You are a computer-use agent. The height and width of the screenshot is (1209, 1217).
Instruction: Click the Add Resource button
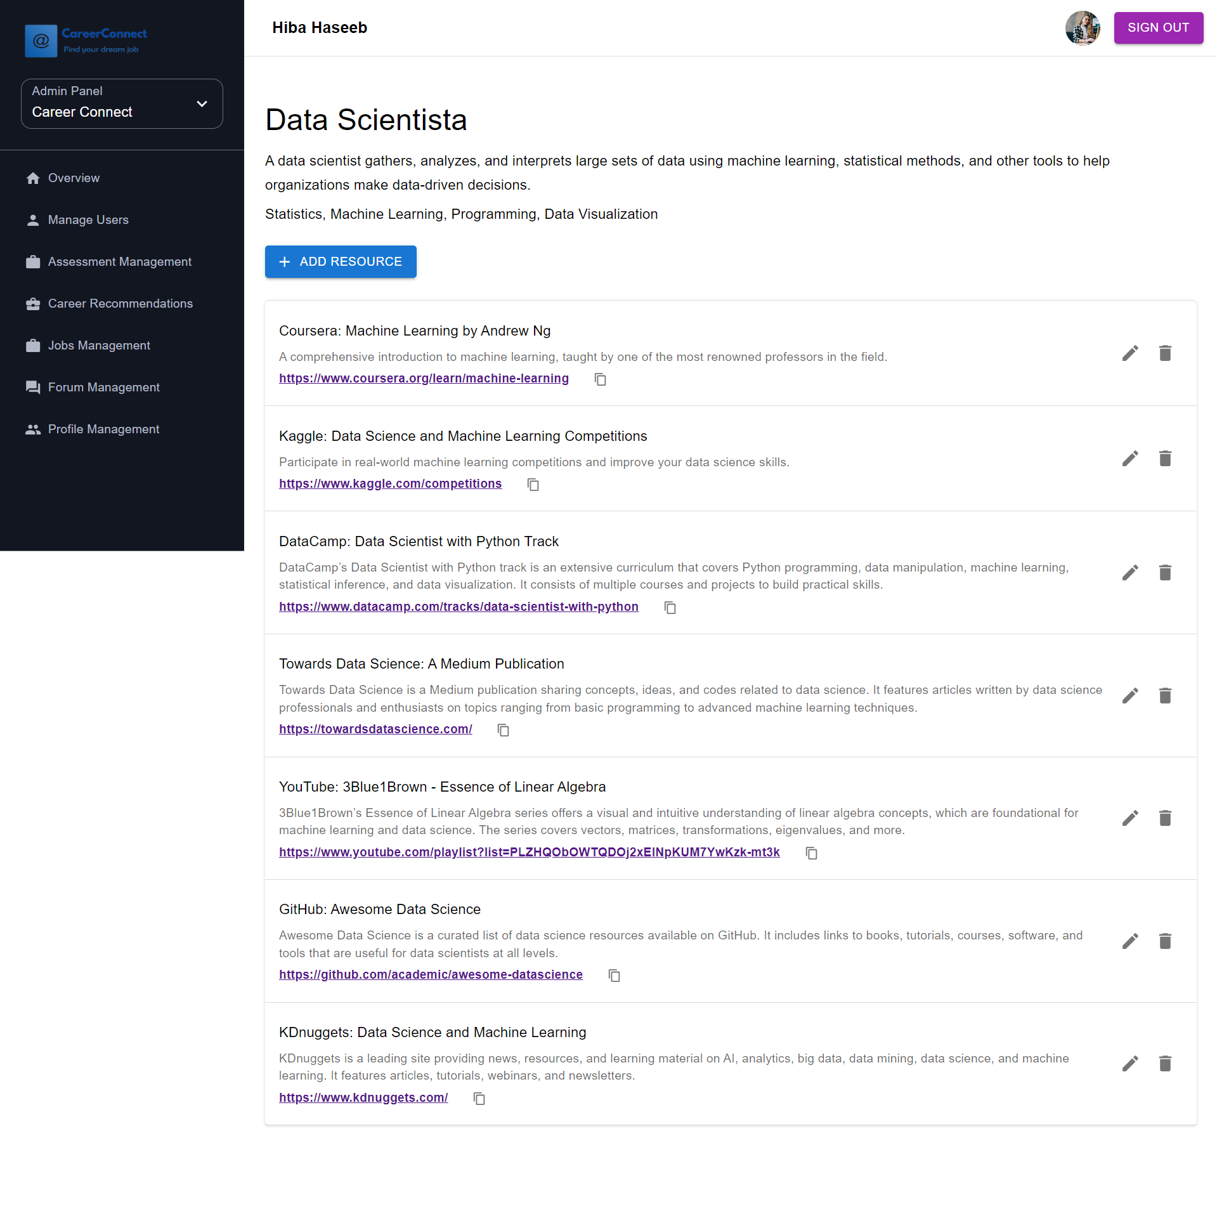341,262
